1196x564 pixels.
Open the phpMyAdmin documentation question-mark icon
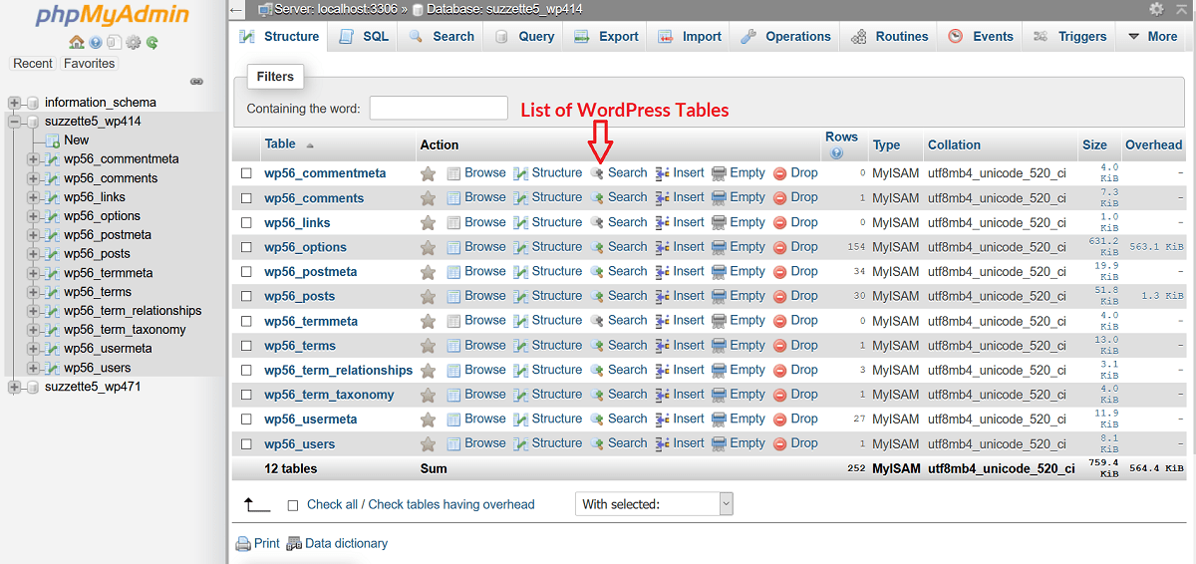tap(96, 43)
